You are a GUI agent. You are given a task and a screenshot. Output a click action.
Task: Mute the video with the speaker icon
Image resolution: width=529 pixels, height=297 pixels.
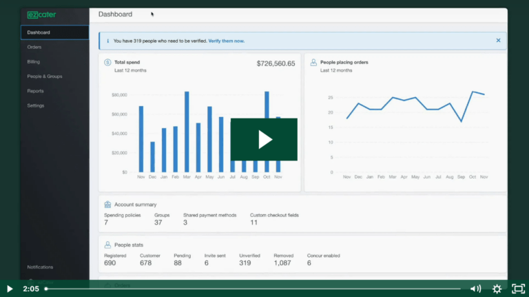pyautogui.click(x=475, y=289)
